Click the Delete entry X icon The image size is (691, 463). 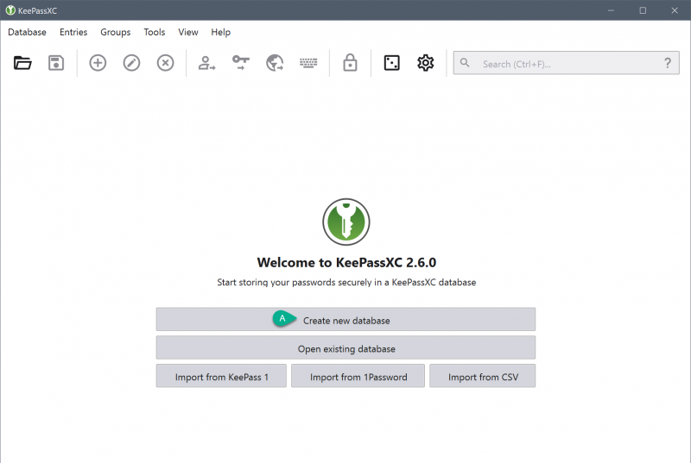[165, 63]
